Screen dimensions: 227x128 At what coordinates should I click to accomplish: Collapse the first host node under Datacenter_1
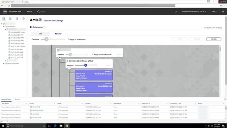pos(5,30)
